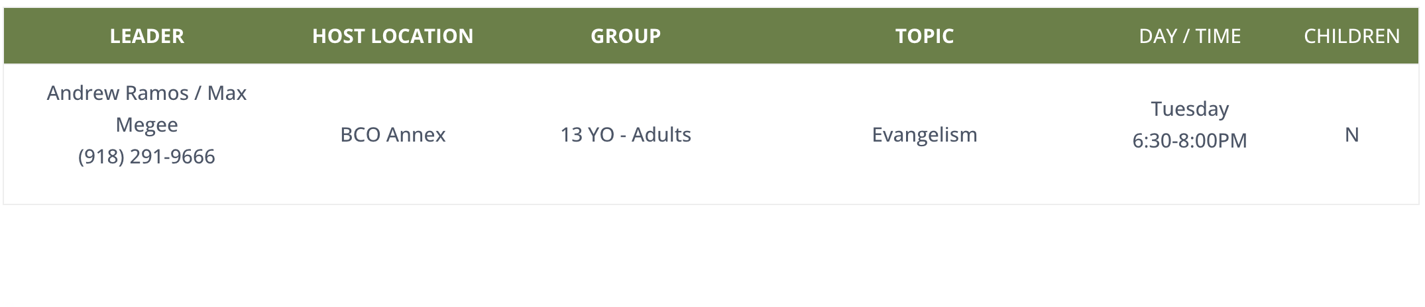
Task: Click the word Annex in host location
Action: coord(416,135)
